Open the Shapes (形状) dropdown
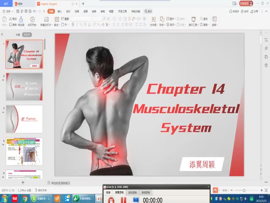 point(162,22)
